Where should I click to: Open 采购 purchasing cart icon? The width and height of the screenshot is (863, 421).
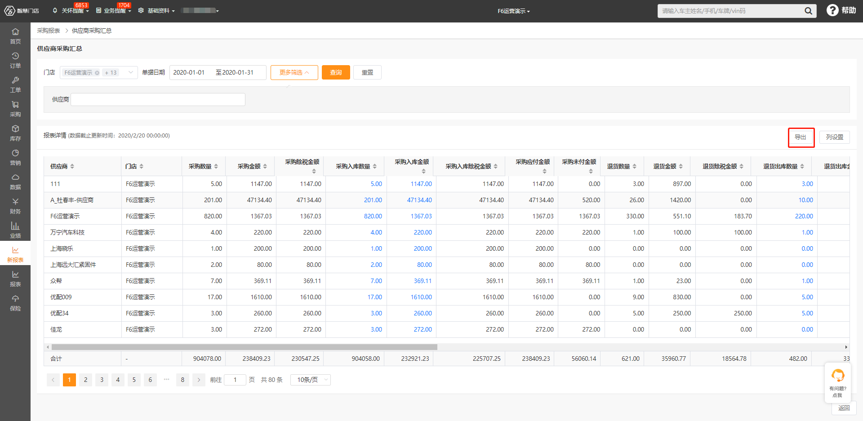15,108
